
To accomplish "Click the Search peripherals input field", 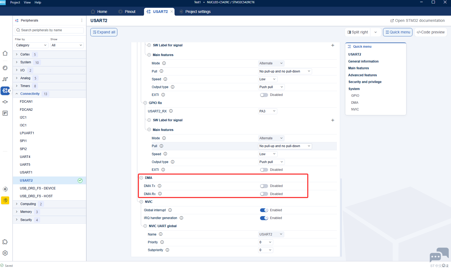I will (49, 30).
